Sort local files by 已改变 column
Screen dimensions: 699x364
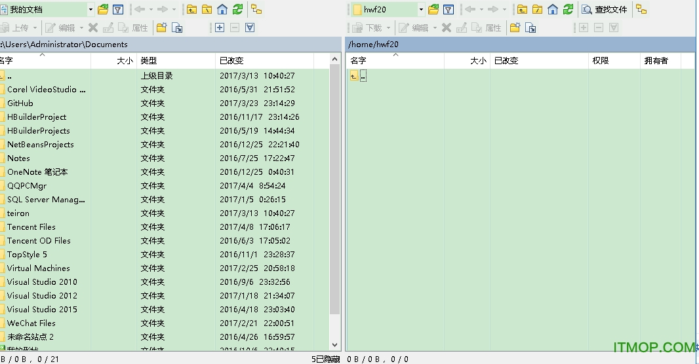(264, 60)
